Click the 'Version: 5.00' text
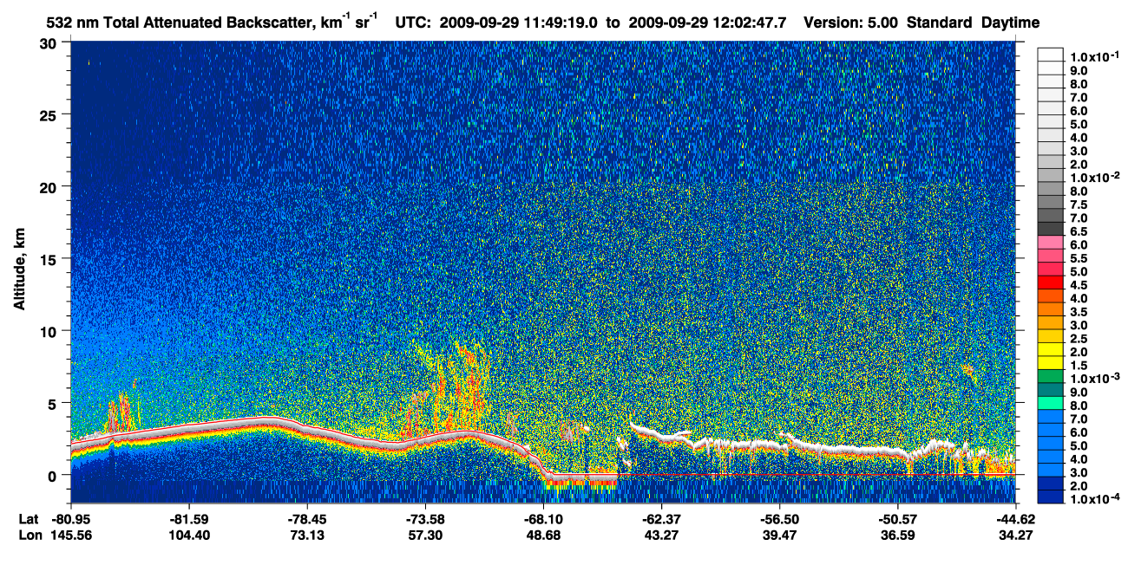The width and height of the screenshot is (1128, 578). [852, 23]
